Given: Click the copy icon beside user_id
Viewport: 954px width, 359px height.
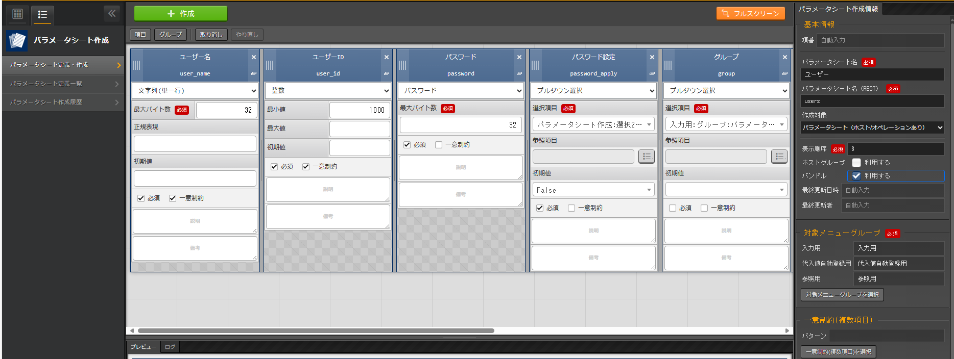Looking at the screenshot, I should point(387,73).
